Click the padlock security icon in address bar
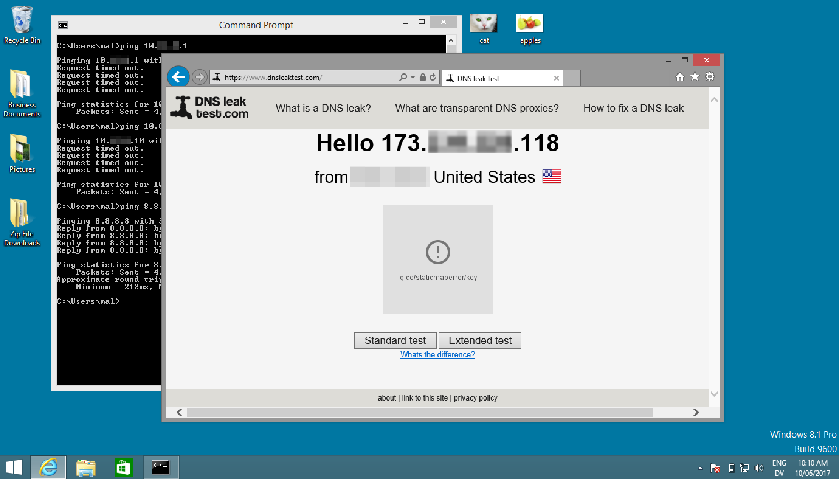Image resolution: width=839 pixels, height=479 pixels. coord(422,77)
